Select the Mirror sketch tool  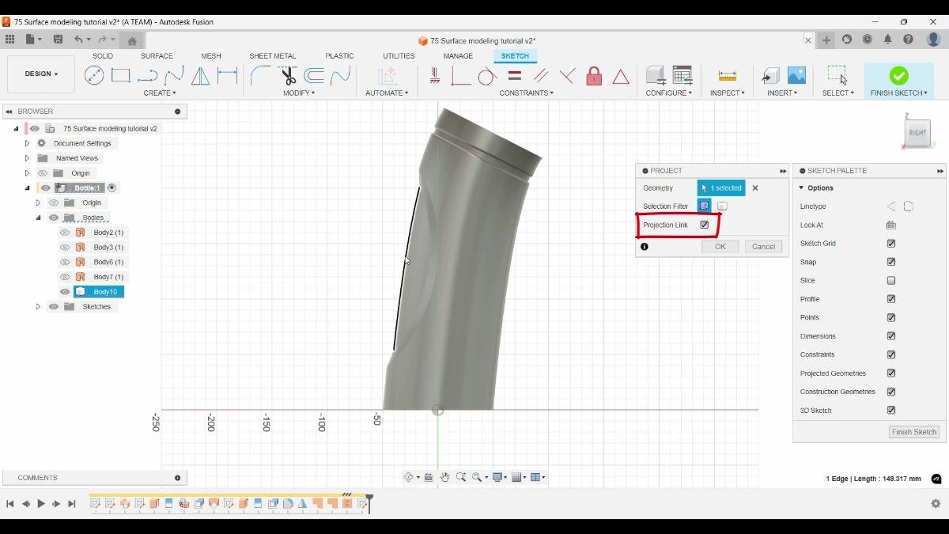[201, 76]
